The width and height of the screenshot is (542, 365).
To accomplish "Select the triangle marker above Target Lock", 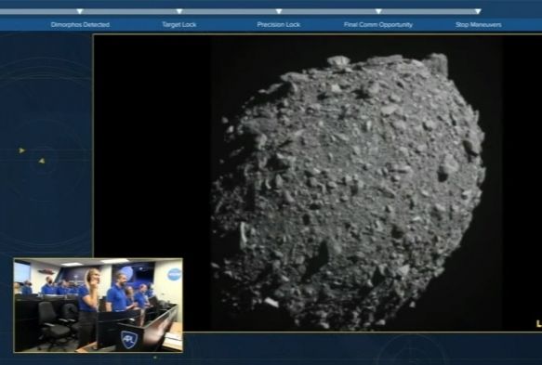I will (179, 11).
